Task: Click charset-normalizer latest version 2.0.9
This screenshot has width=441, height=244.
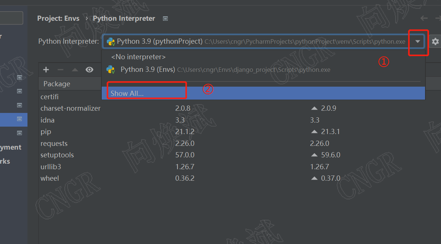Action: pyautogui.click(x=329, y=108)
